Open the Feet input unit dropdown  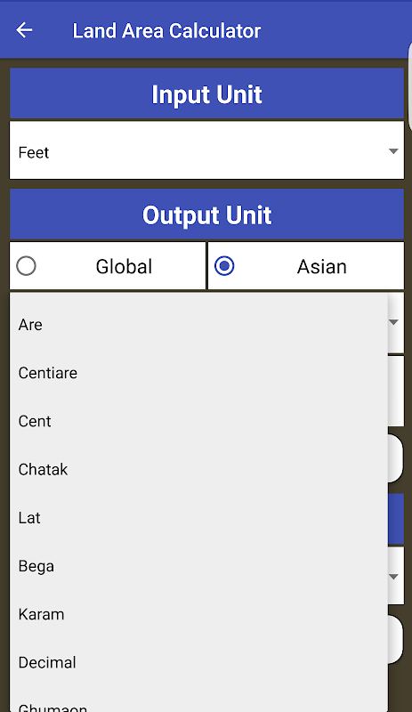click(206, 150)
